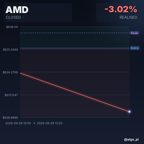Click the $631.4349 axis label
Image resolution: width=144 pixels, height=144 pixels.
[10, 50]
